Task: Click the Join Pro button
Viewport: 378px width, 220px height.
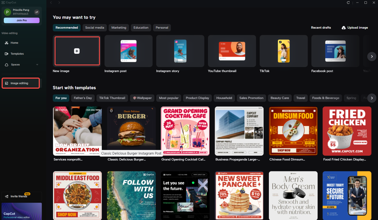Action: coord(22,20)
